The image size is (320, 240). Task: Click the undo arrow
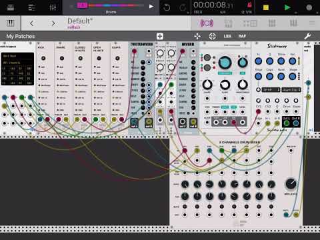167,7
